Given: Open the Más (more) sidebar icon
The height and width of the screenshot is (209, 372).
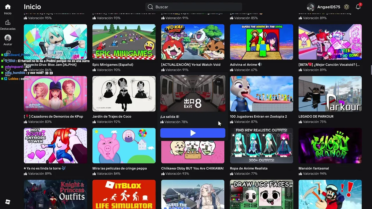Looking at the screenshot, I should tap(8, 69).
